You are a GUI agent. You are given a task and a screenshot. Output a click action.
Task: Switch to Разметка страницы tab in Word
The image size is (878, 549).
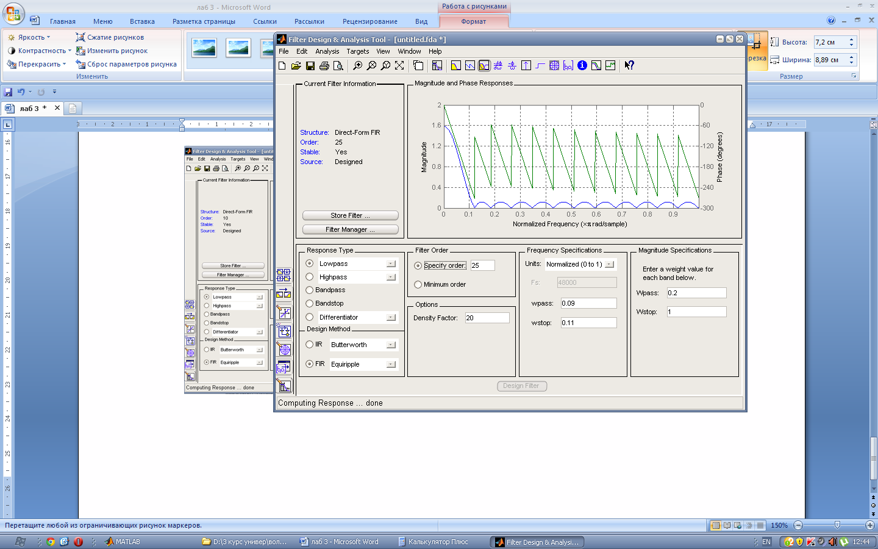click(x=204, y=21)
